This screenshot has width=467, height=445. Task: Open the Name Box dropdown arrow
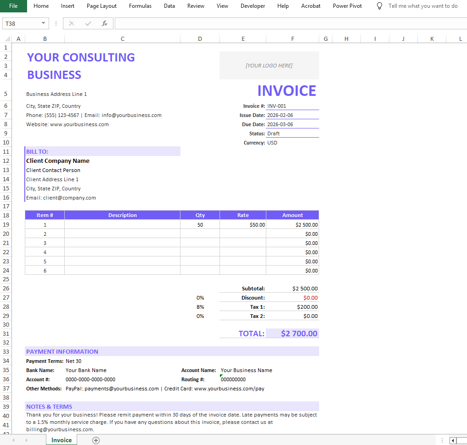(x=44, y=23)
